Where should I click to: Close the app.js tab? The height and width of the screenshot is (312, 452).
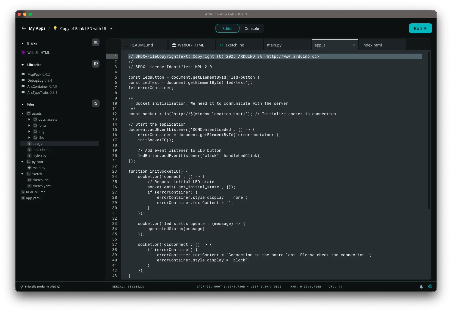tap(353, 45)
